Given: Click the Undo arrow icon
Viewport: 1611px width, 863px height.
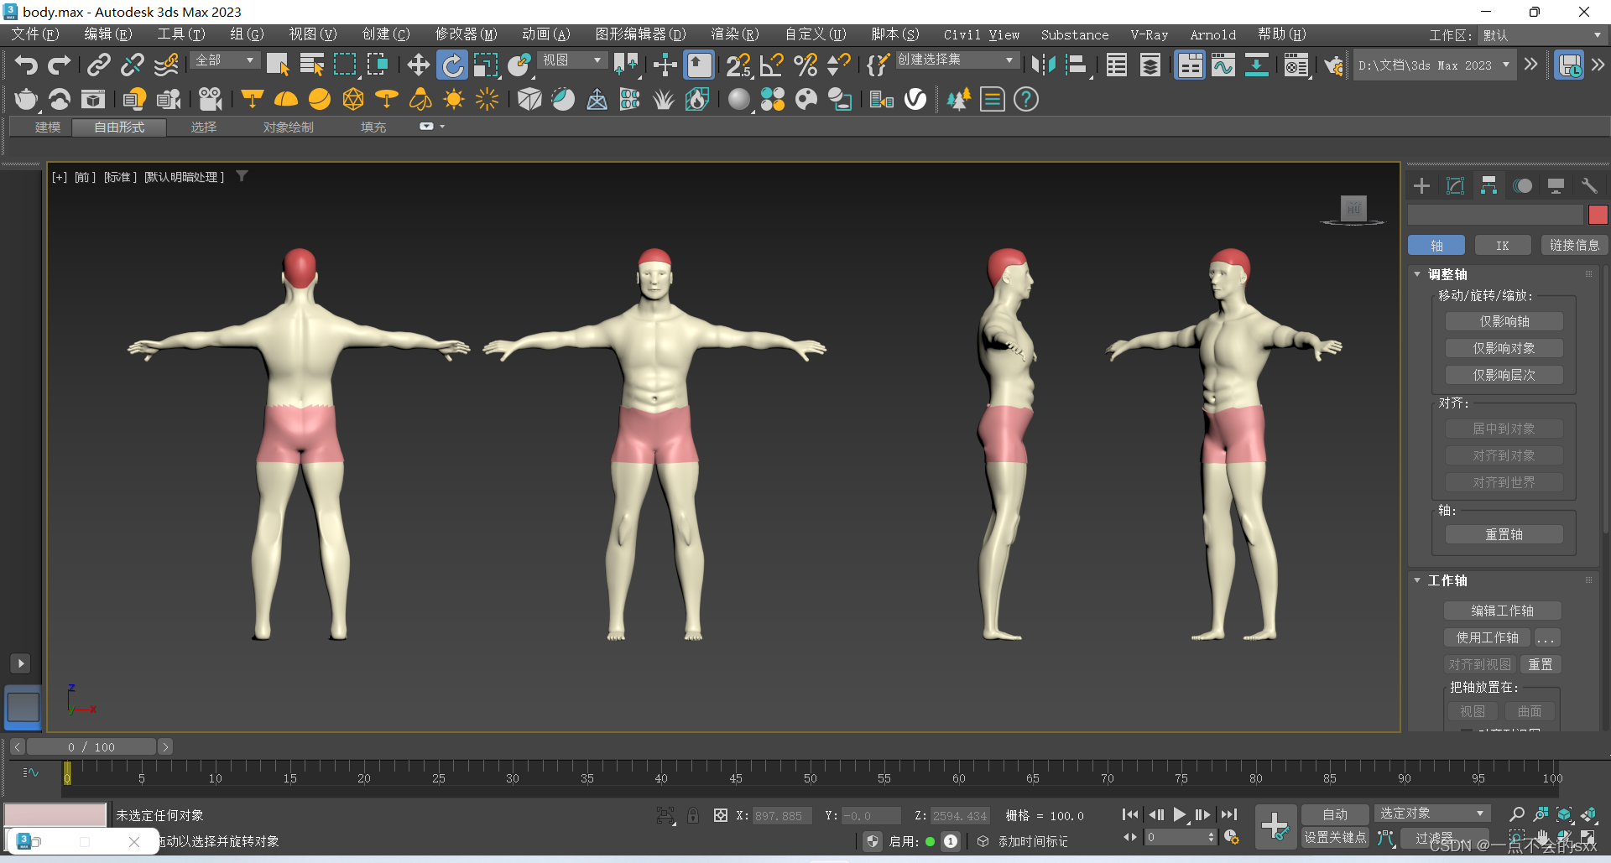Looking at the screenshot, I should (x=26, y=65).
